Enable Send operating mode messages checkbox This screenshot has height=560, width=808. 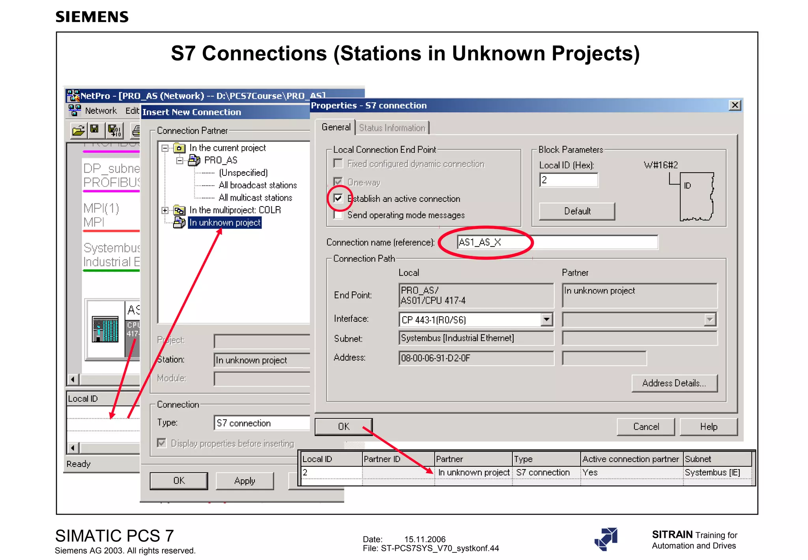(338, 215)
